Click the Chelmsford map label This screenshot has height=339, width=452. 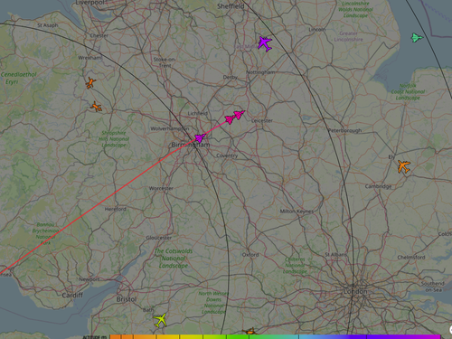click(x=411, y=258)
